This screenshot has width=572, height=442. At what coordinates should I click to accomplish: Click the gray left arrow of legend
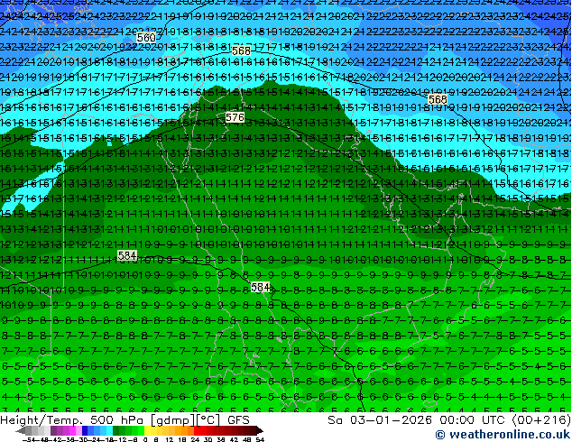21,430
